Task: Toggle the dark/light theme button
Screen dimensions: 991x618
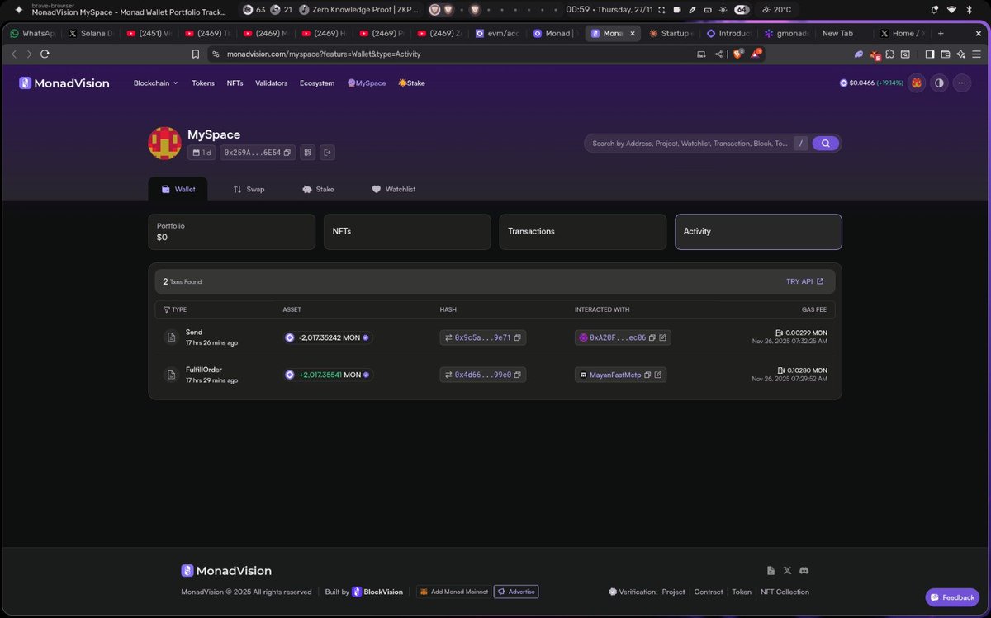Action: 939,83
